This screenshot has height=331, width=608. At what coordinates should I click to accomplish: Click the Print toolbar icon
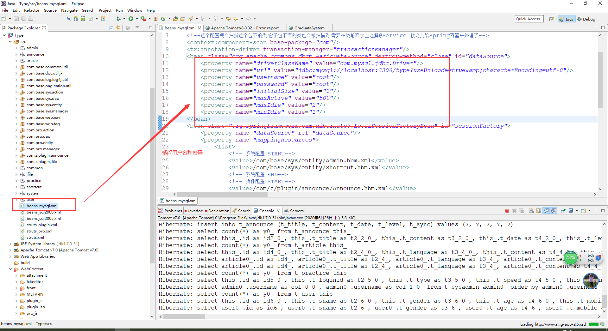pyautogui.click(x=30, y=19)
